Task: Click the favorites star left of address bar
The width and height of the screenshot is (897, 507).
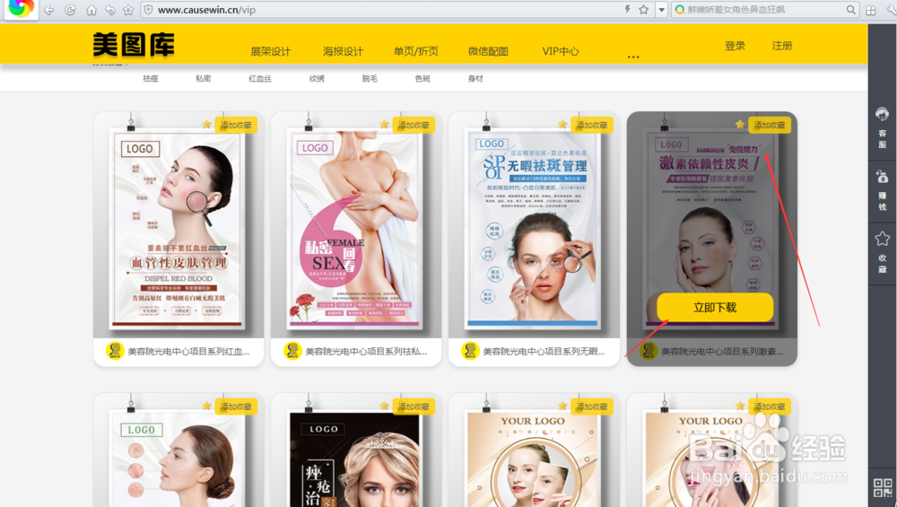Action: 128,10
